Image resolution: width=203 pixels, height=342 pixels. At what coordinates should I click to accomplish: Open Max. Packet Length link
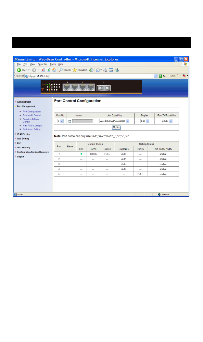click(32, 126)
